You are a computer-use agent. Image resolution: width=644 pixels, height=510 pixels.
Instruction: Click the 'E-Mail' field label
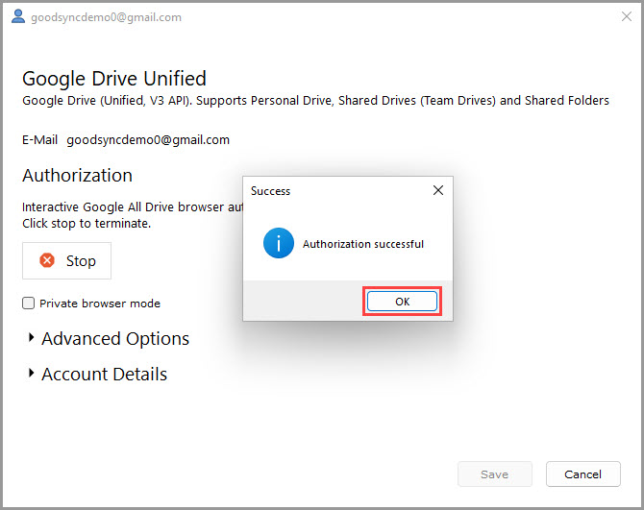39,140
